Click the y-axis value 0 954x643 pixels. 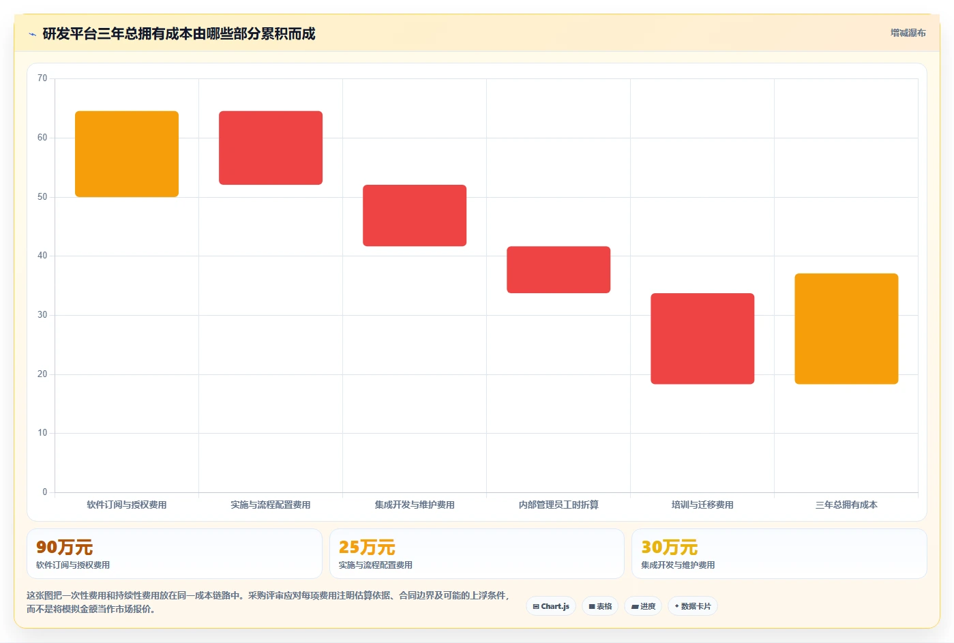[45, 492]
